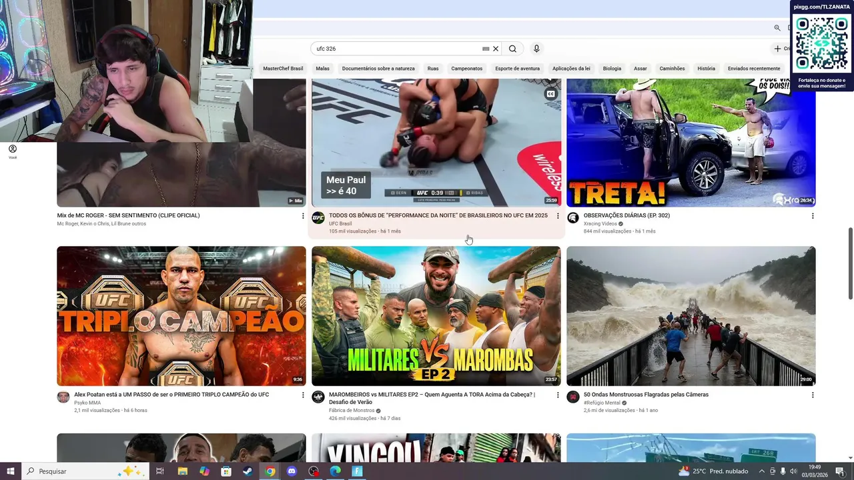This screenshot has height=480, width=854.
Task: Open the on-screen keyboard icon in search
Action: [486, 49]
